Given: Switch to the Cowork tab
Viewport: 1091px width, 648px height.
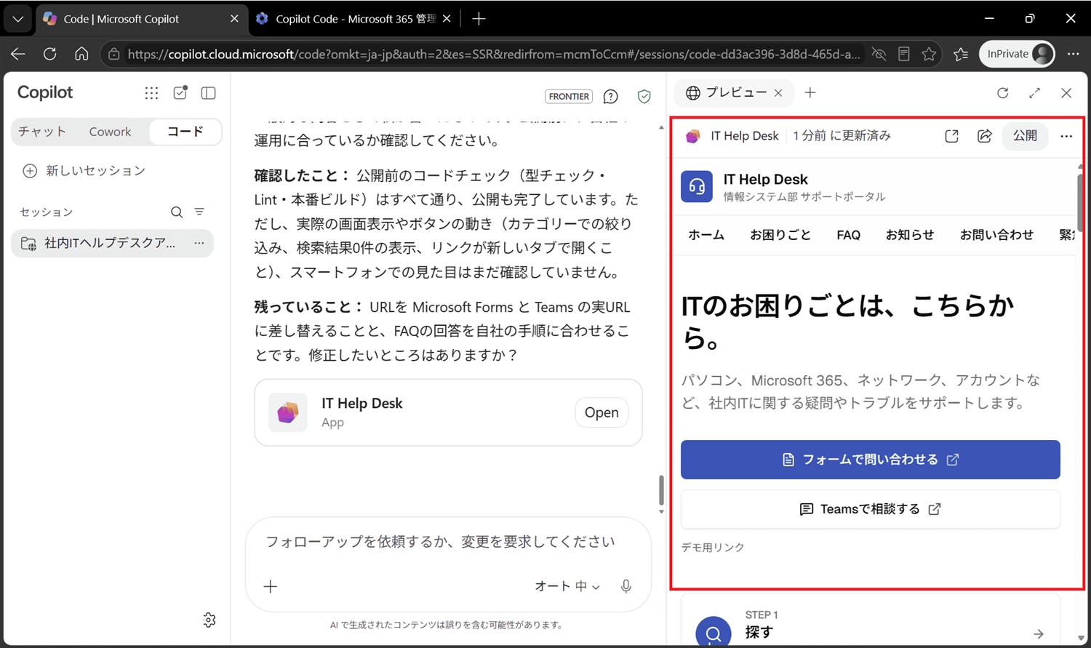Looking at the screenshot, I should [x=110, y=132].
